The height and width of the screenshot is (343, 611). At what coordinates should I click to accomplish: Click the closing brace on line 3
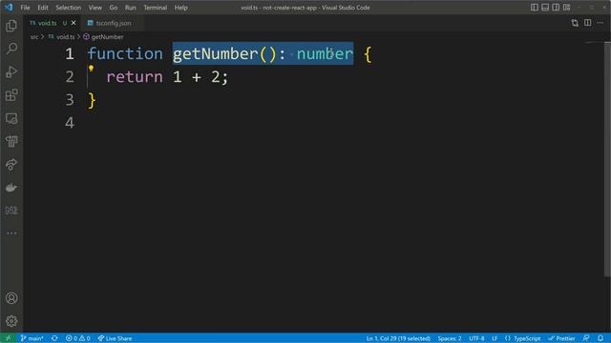[92, 100]
